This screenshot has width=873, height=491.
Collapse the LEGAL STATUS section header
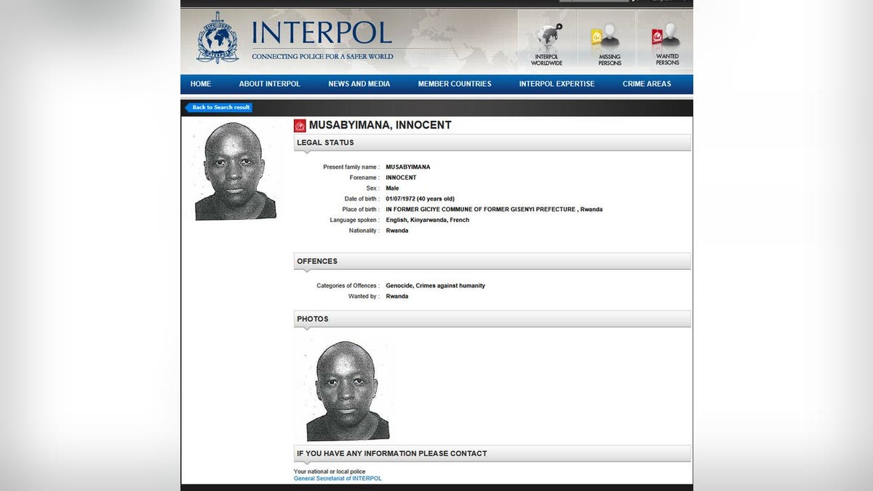[492, 143]
